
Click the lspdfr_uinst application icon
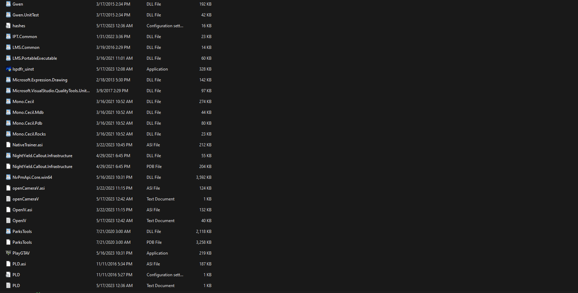(8, 69)
